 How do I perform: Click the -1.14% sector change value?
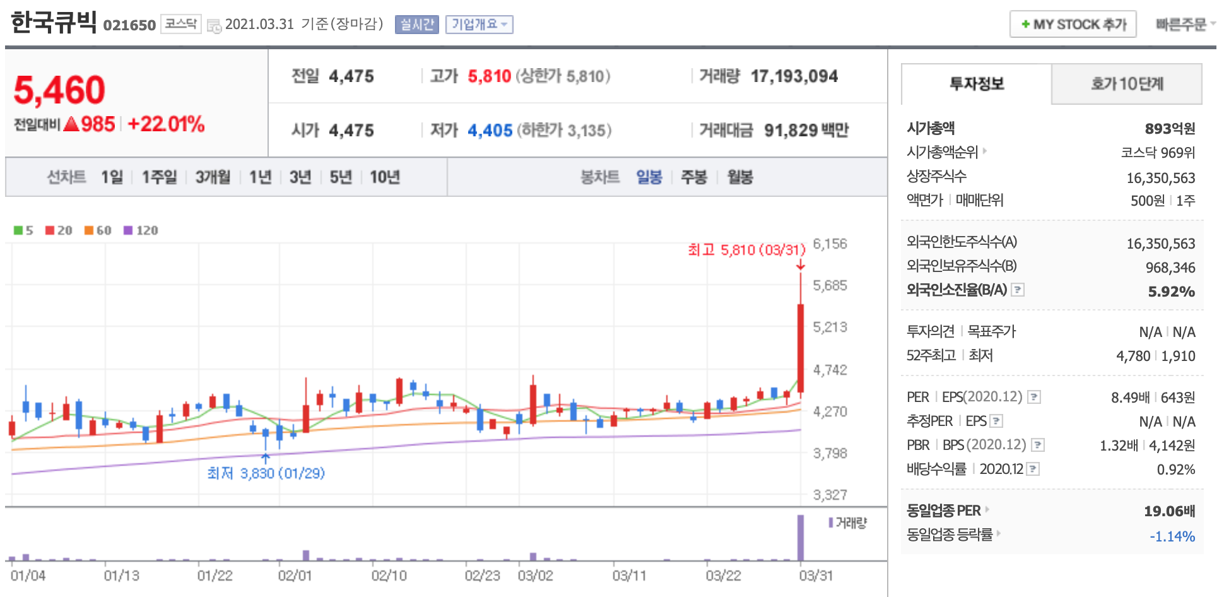[x=1172, y=536]
